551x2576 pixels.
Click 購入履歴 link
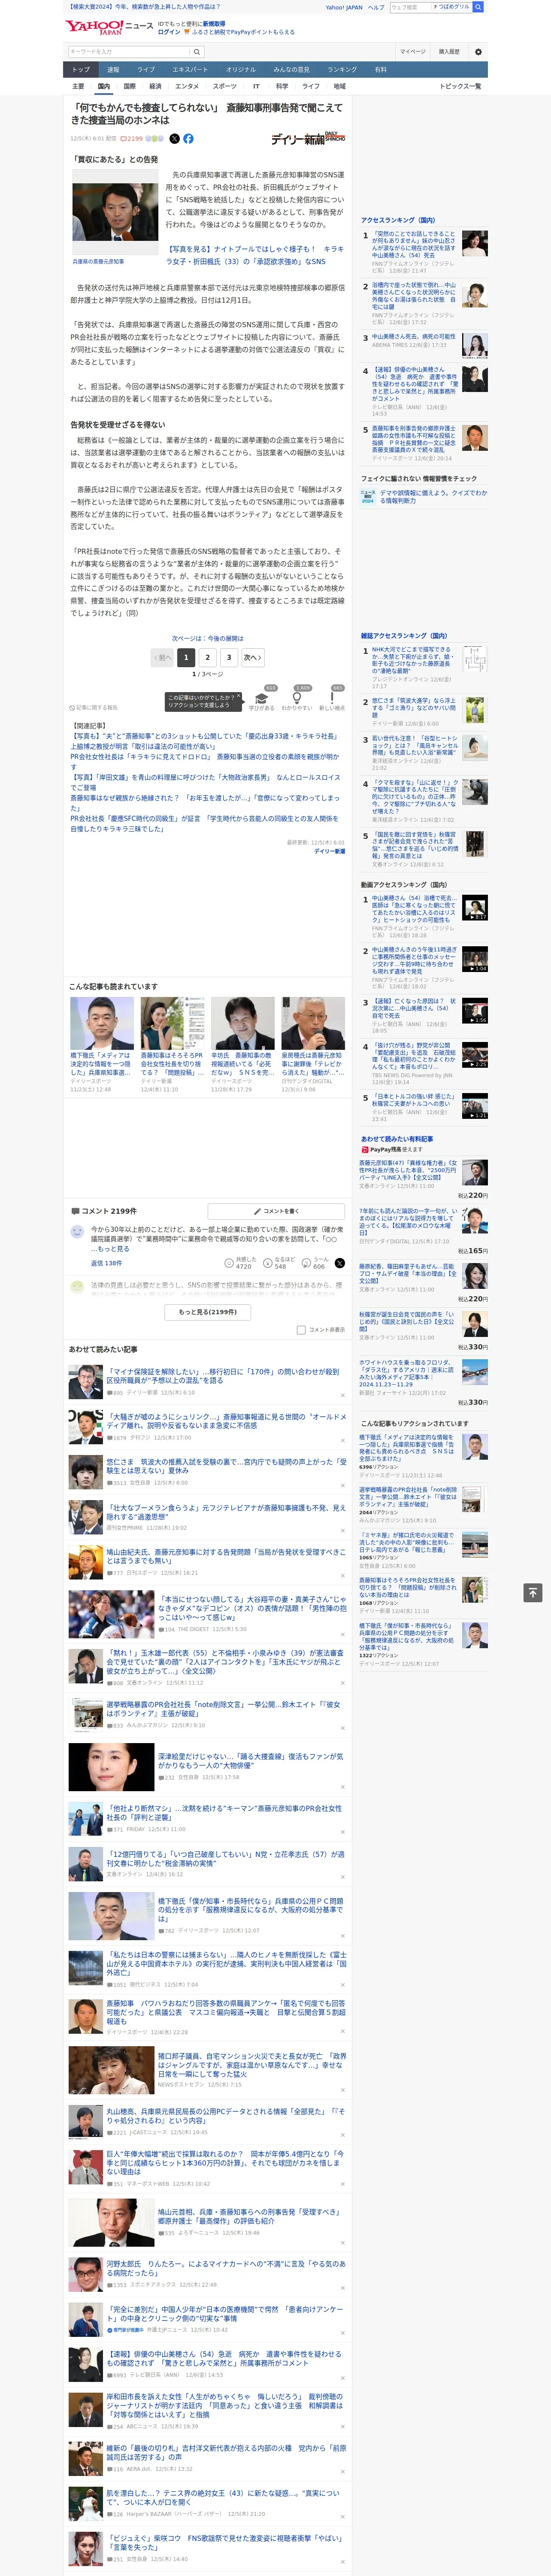pyautogui.click(x=449, y=51)
